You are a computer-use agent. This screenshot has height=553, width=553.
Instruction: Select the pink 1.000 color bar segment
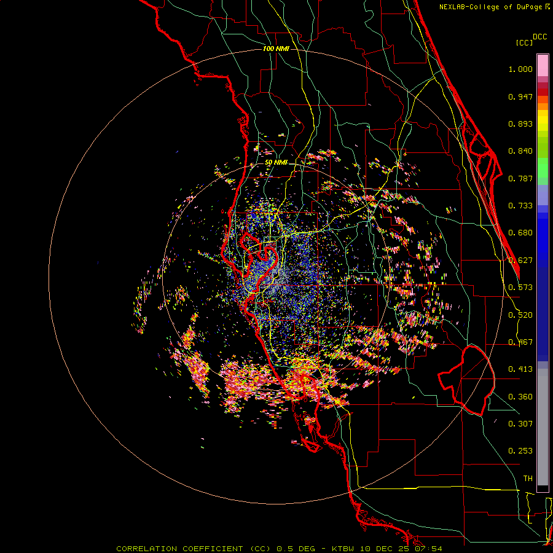click(543, 66)
